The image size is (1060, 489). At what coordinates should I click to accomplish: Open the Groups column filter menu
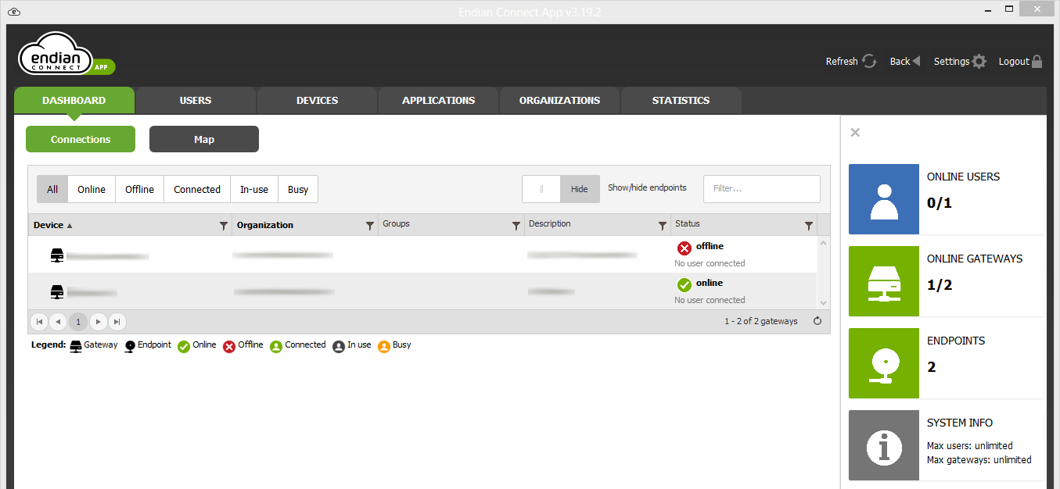click(x=516, y=226)
